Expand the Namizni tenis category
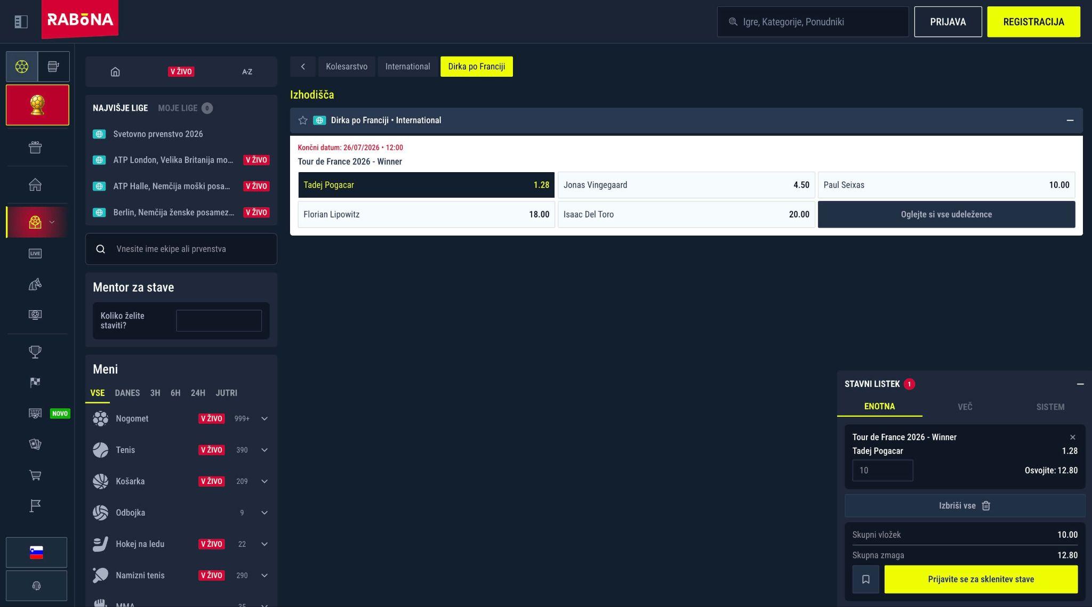The height and width of the screenshot is (607, 1092). [x=264, y=576]
